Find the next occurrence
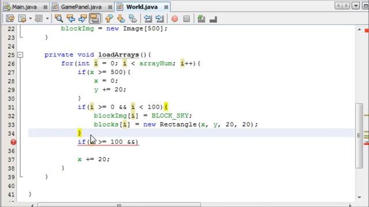 click(82, 18)
